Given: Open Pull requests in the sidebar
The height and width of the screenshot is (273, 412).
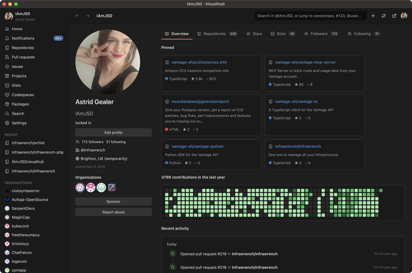Looking at the screenshot, I should tap(34, 57).
